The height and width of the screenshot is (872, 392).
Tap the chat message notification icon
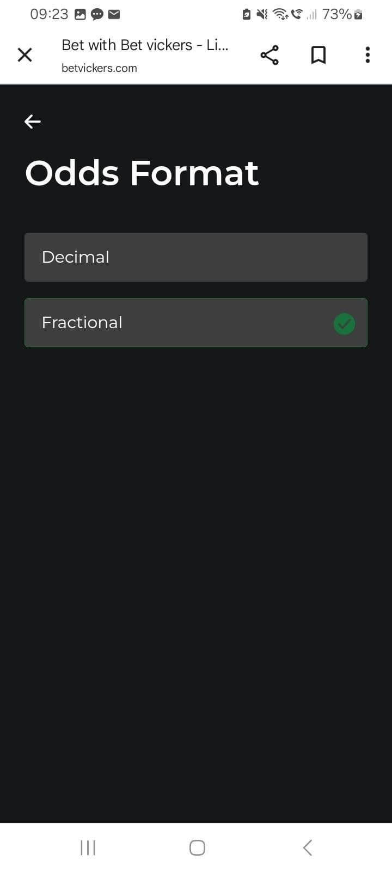[x=97, y=15]
